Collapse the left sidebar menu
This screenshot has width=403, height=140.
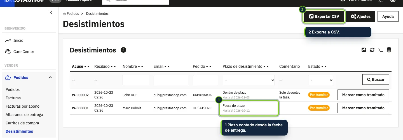pyautogui.click(x=50, y=12)
